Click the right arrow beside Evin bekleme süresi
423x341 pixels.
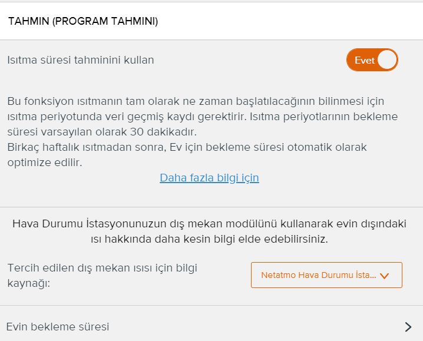[x=408, y=327]
